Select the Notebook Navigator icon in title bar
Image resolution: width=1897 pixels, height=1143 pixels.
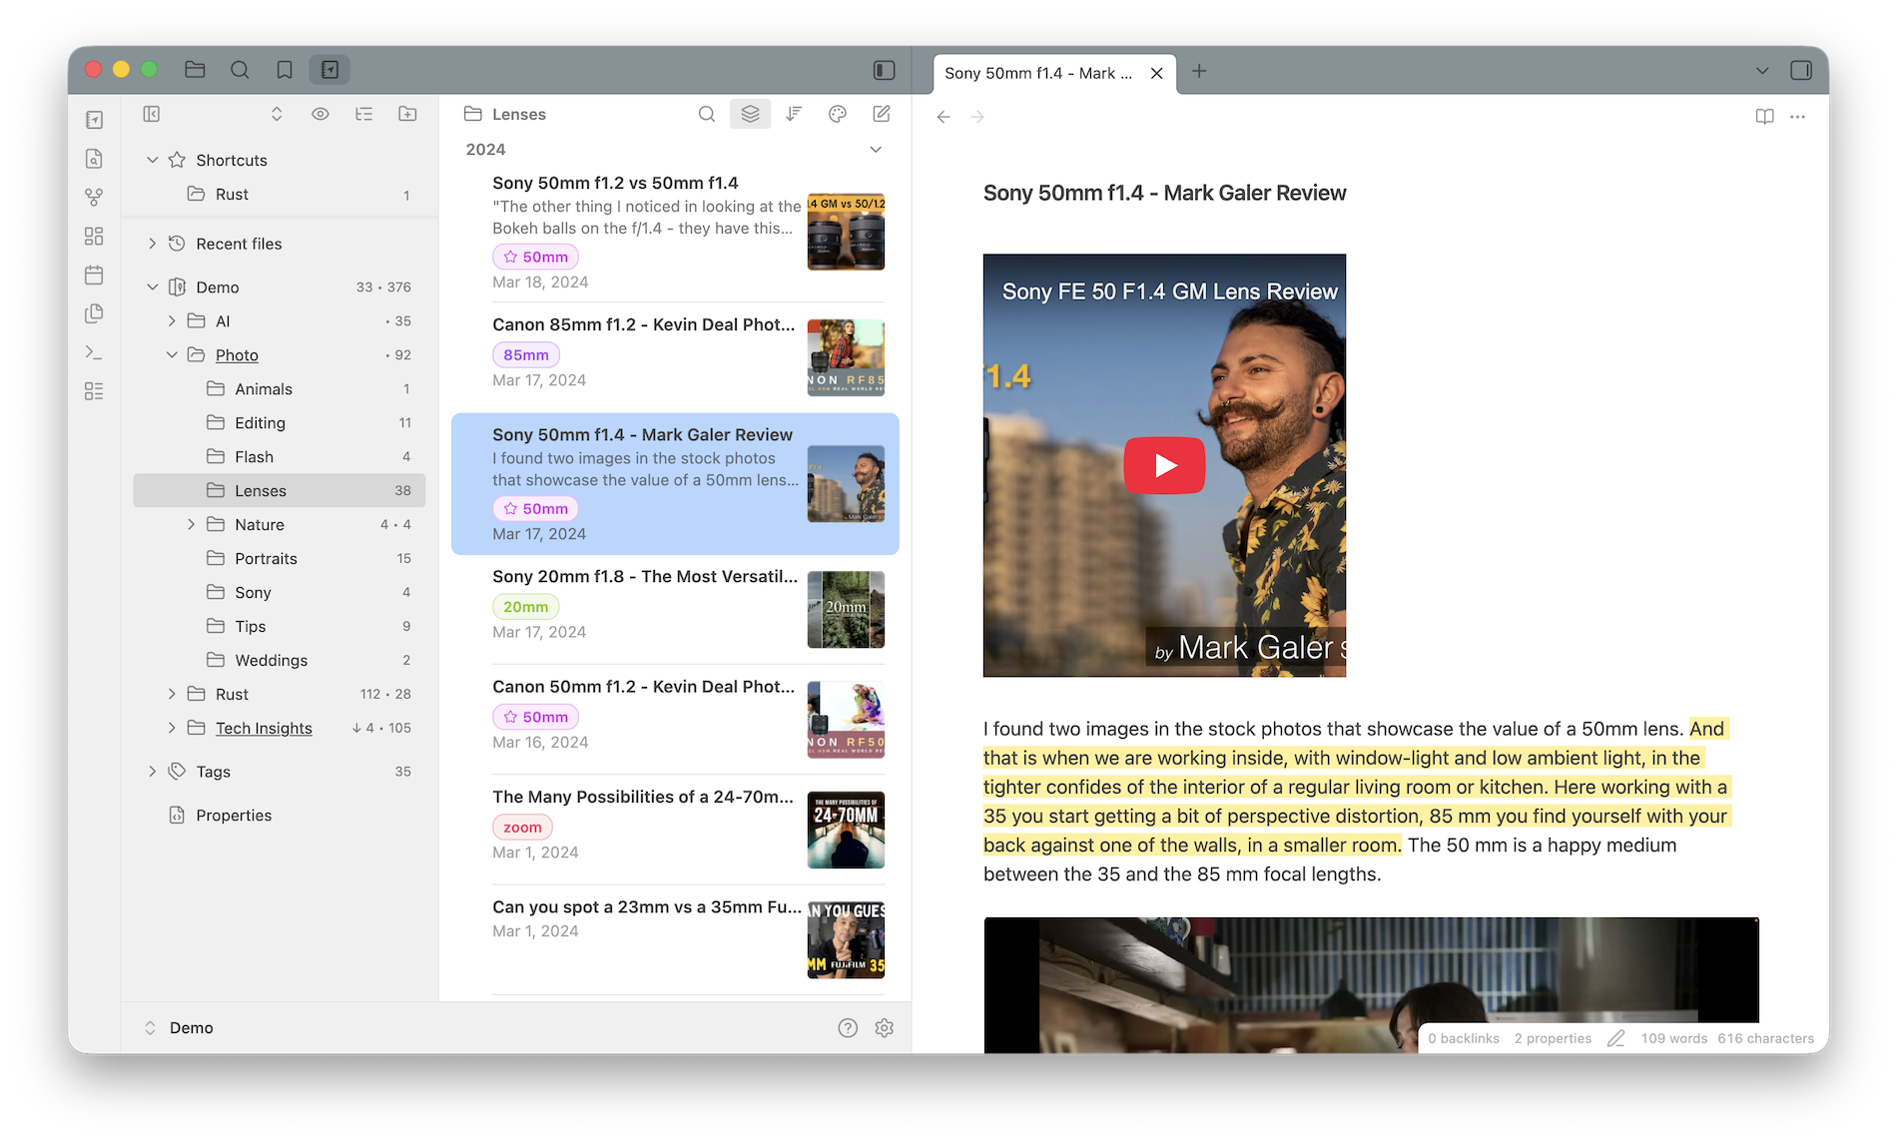(x=329, y=70)
